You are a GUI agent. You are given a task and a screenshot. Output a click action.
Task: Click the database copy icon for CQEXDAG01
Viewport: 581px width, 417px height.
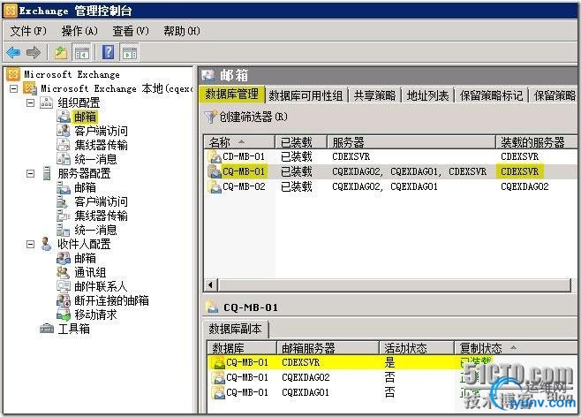click(218, 392)
